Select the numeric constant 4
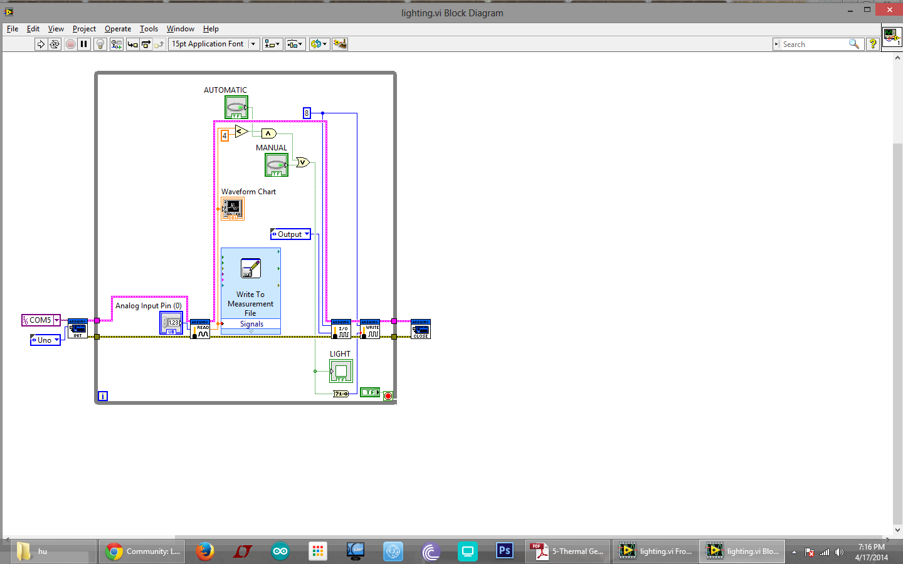Viewport: 903px width, 564px height. point(224,135)
